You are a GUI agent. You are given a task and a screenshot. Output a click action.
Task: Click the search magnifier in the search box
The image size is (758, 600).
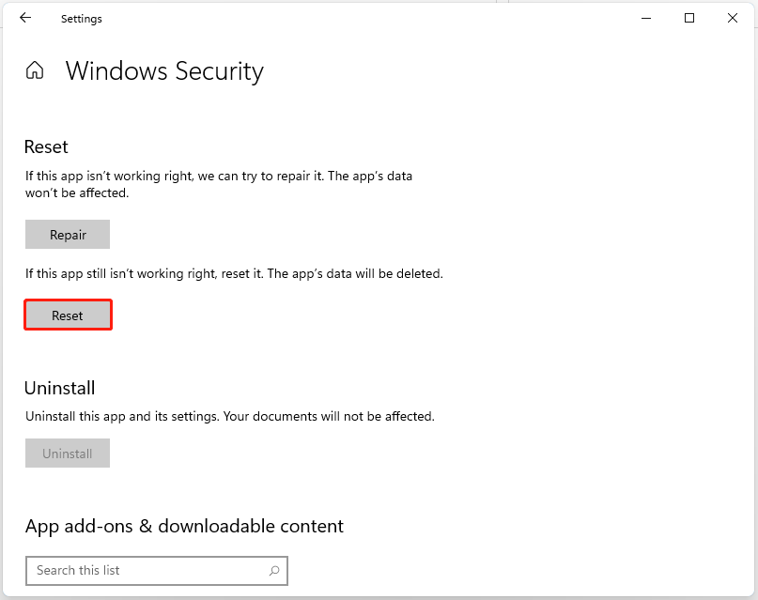[x=273, y=571]
